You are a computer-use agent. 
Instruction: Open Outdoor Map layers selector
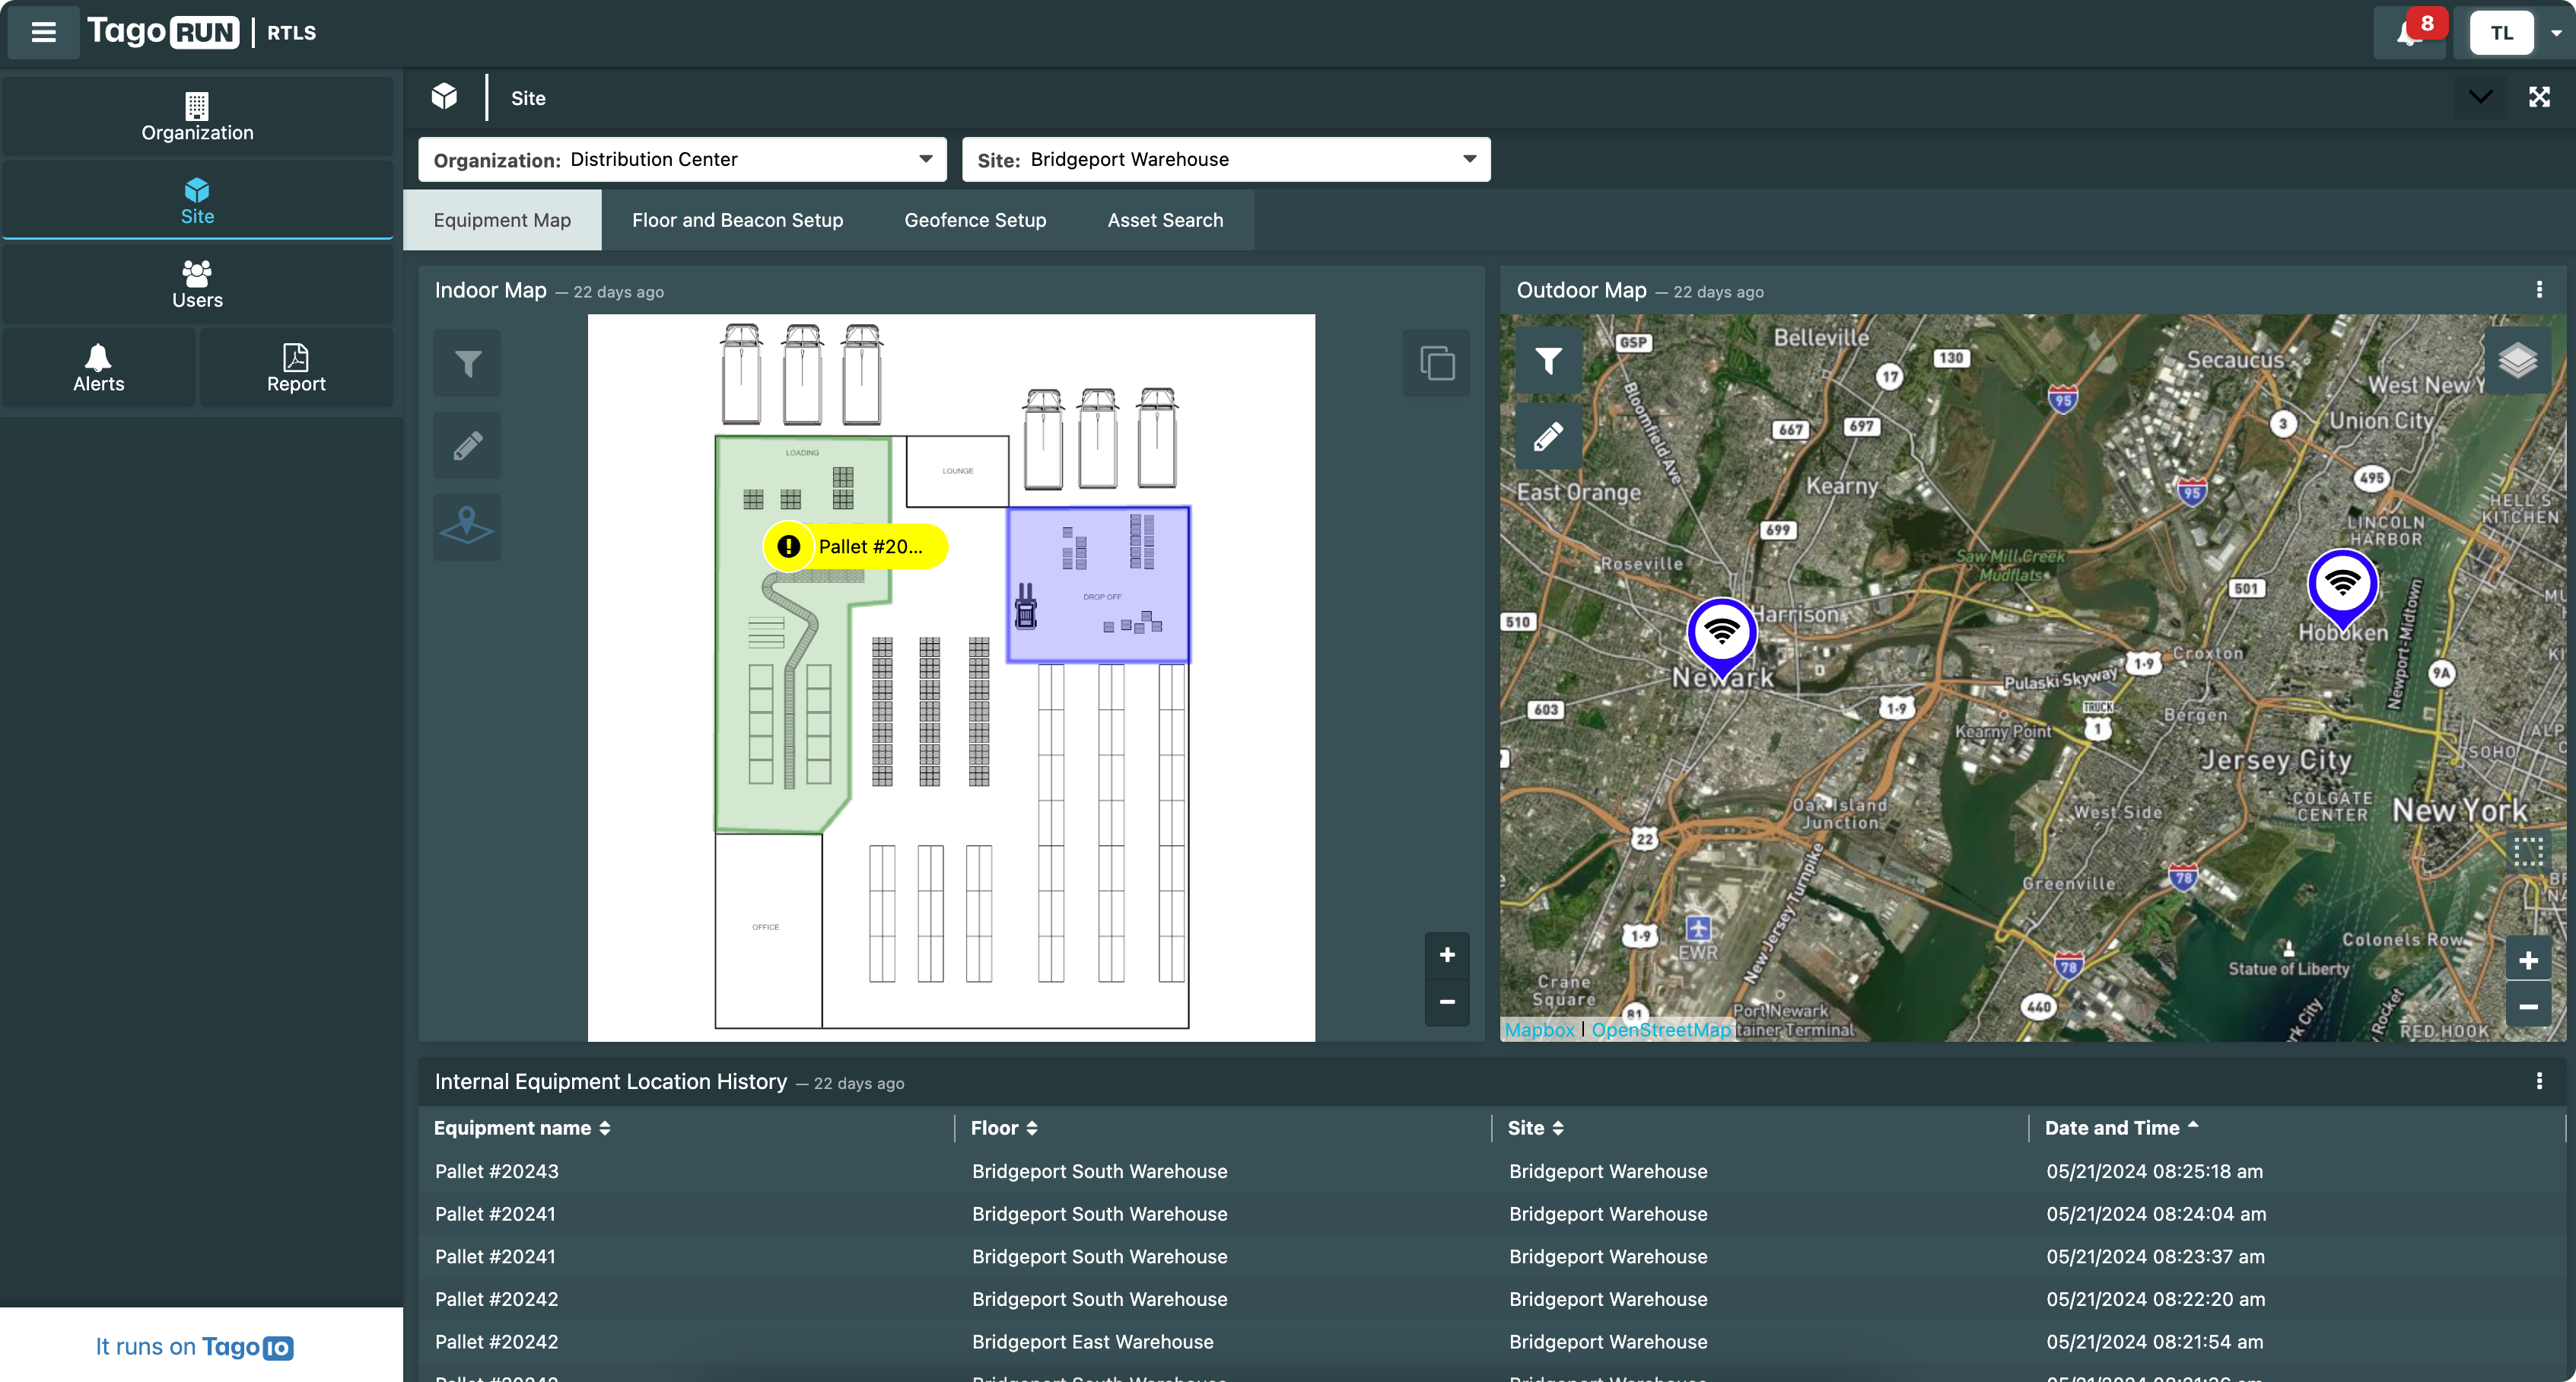[x=2517, y=360]
